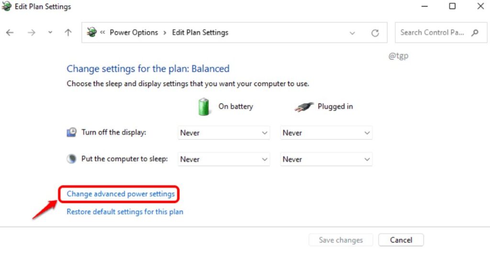This screenshot has height=256, width=490.
Task: Expand the address bar history dropdown
Action: pyautogui.click(x=352, y=33)
